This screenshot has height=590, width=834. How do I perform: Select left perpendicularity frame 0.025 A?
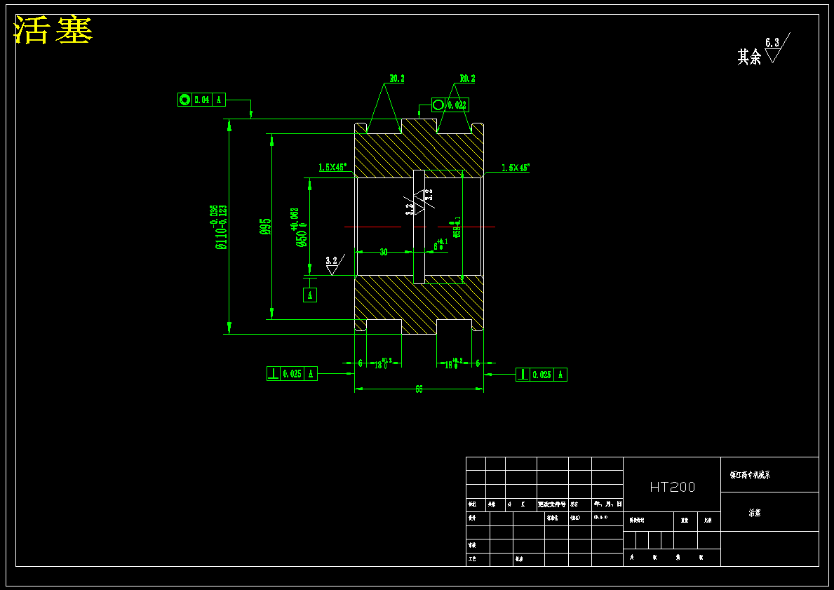tap(292, 373)
